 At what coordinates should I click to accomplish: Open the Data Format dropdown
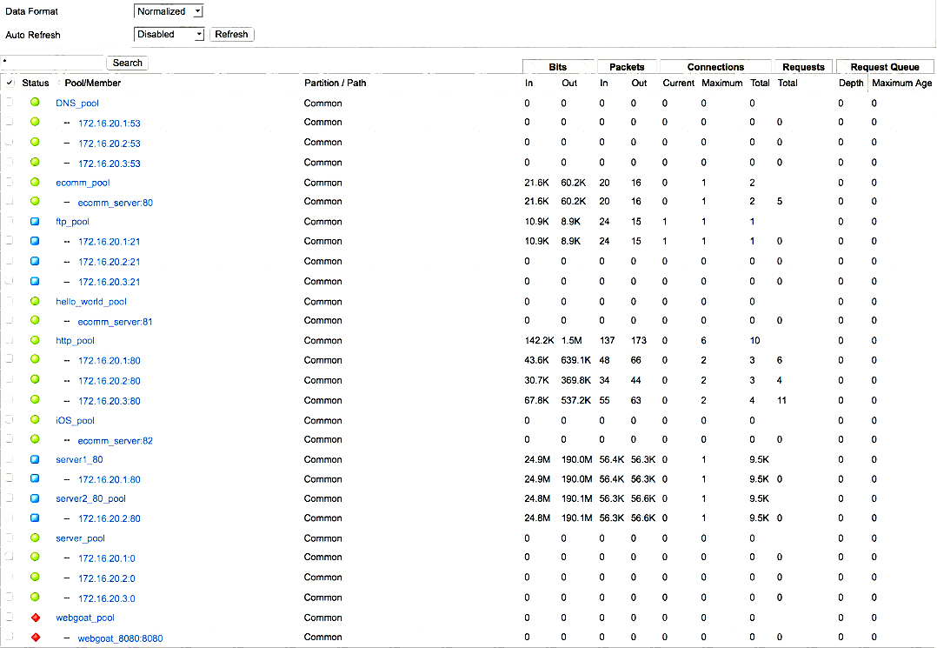click(169, 11)
